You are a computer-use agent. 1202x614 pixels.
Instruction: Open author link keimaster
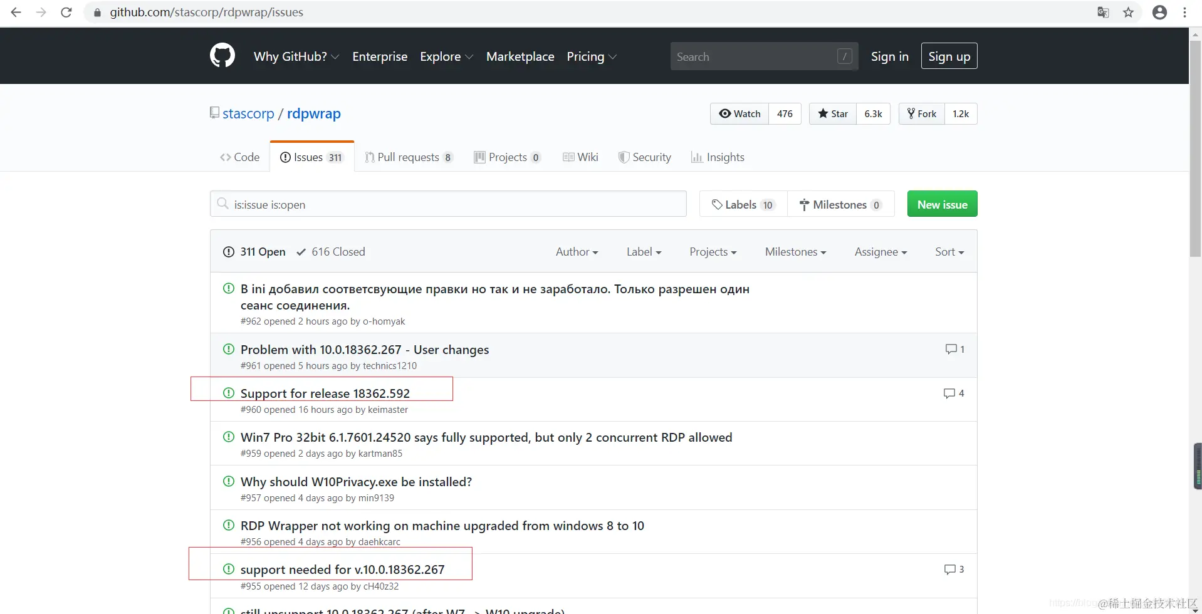(x=388, y=410)
